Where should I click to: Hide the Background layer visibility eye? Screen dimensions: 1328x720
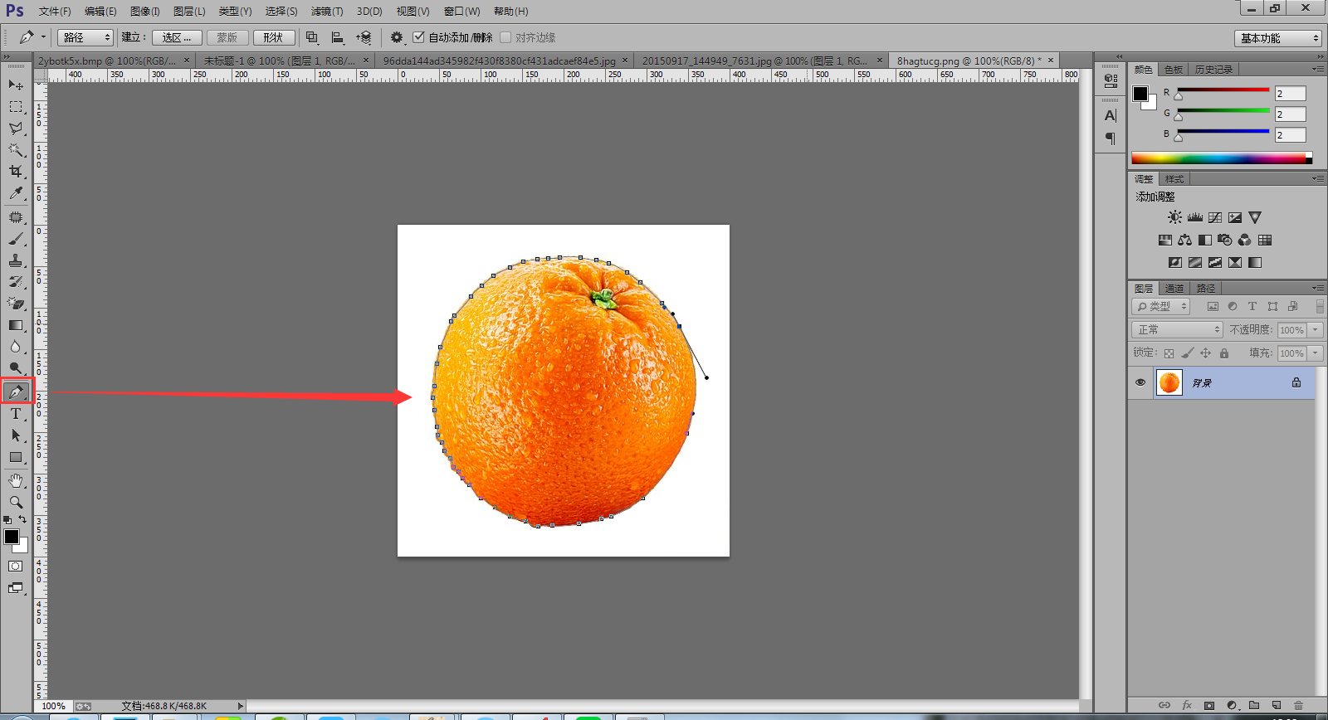1140,382
